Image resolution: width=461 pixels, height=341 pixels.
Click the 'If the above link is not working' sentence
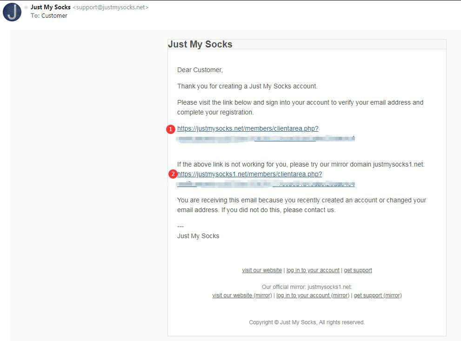click(x=301, y=164)
